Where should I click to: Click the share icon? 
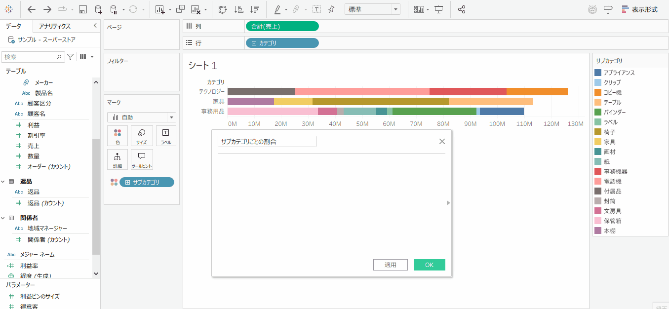(x=462, y=9)
